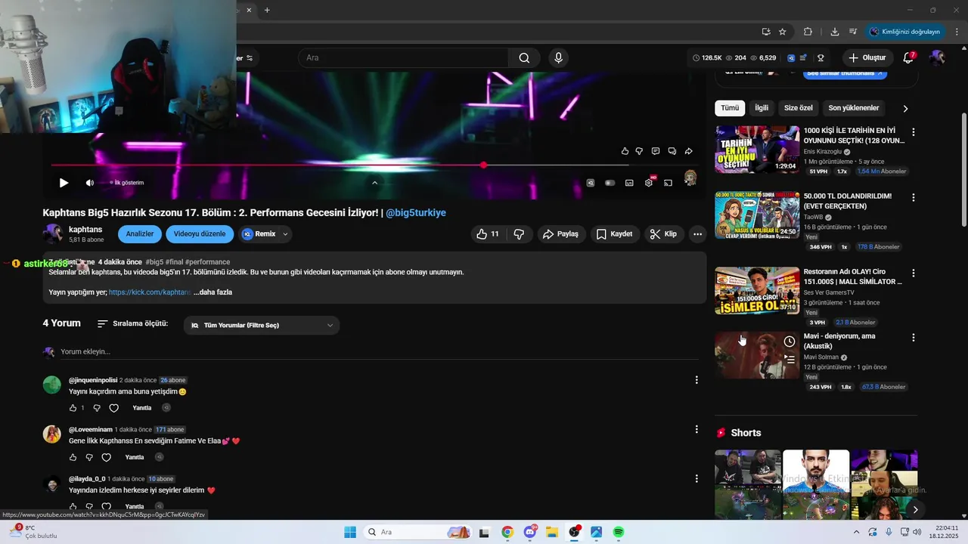The image size is (968, 544).
Task: Open Chrome downloads icon
Action: 835,32
